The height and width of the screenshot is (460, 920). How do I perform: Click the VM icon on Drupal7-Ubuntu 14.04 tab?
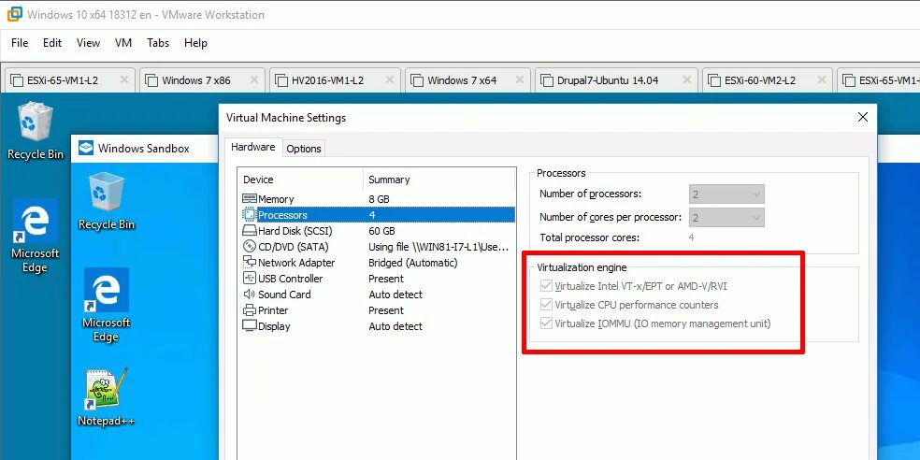point(547,80)
